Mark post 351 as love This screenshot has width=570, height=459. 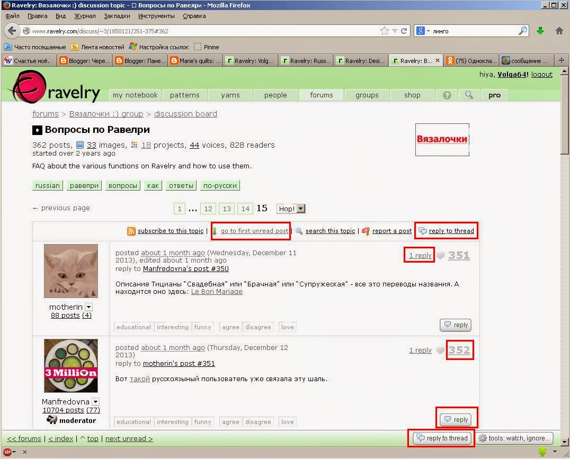[x=287, y=327]
